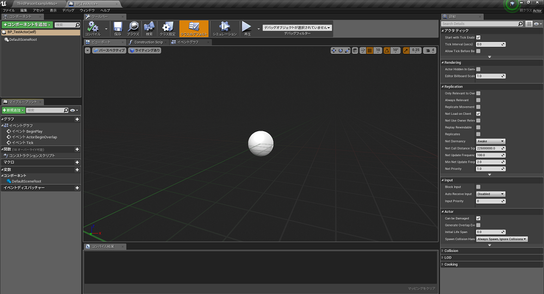This screenshot has height=294, width=544.
Task: Toggle Net Load on Client checkbox
Action: (x=478, y=113)
